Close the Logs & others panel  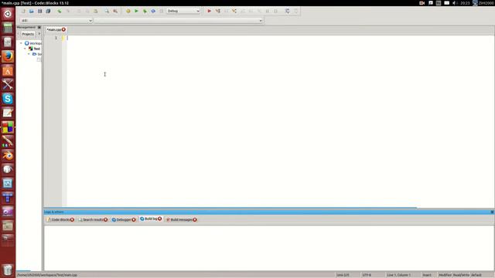pyautogui.click(x=492, y=212)
